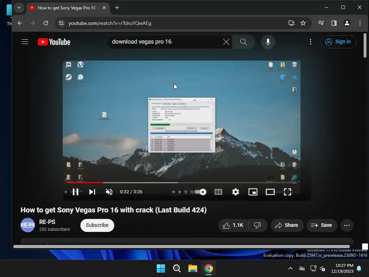
Task: Close the YouTube tab
Action: coord(104,8)
